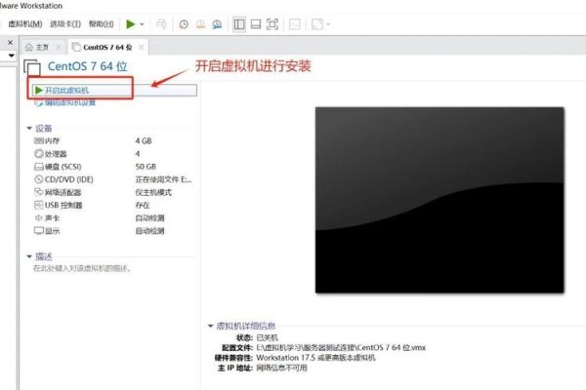Click the 4 GB memory value
The width and height of the screenshot is (586, 390).
click(144, 141)
